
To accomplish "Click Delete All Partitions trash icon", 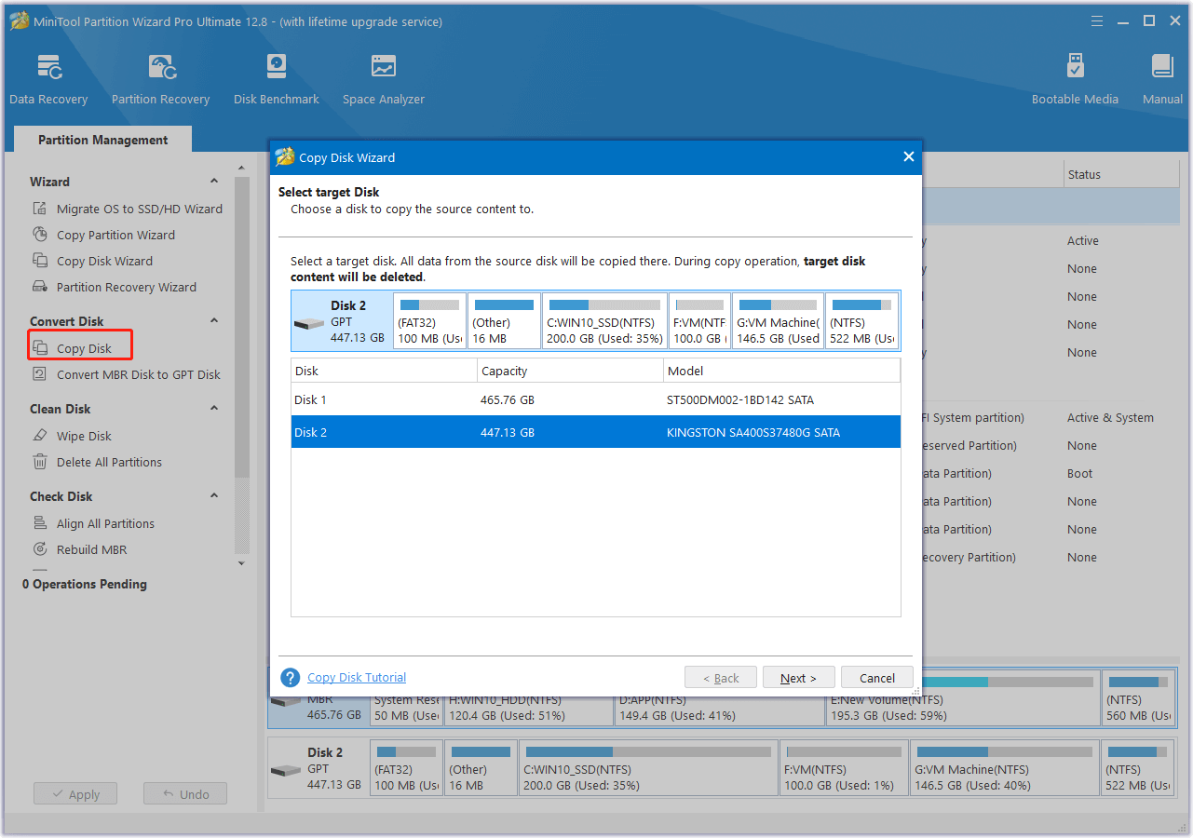I will (x=40, y=462).
